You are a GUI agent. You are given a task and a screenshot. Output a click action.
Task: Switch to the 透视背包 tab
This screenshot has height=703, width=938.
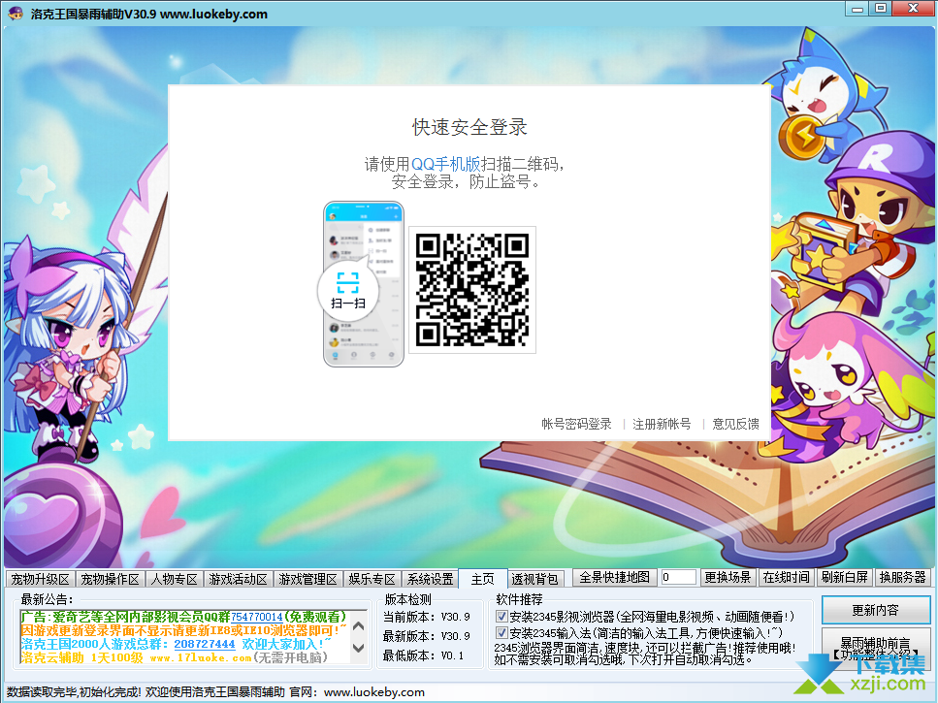click(x=534, y=579)
